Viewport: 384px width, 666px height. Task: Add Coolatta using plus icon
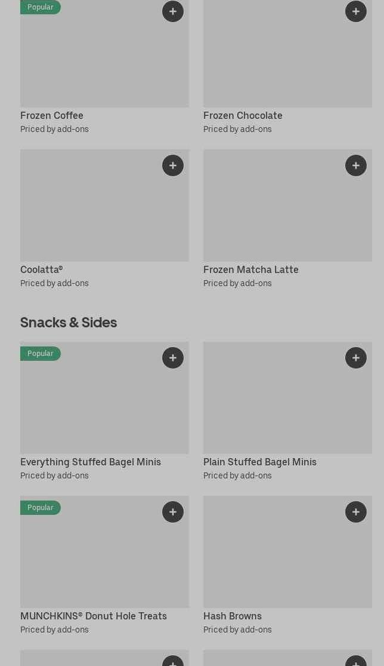[173, 165]
